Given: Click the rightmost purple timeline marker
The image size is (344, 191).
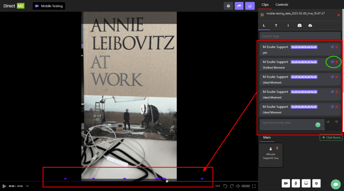Looking at the screenshot, I should [x=202, y=179].
